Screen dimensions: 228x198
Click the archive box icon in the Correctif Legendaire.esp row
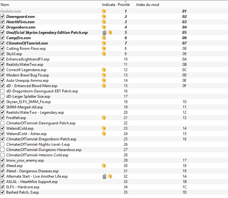pos(104,70)
